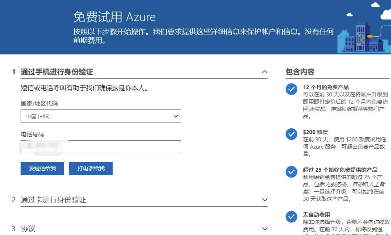391x235 pixels.
Task: Click checkmark icon beside 12 个月的免费产品
Action: (291, 89)
